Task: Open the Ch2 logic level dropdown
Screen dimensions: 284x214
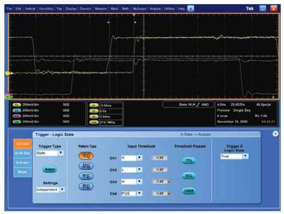Action: tap(139, 170)
